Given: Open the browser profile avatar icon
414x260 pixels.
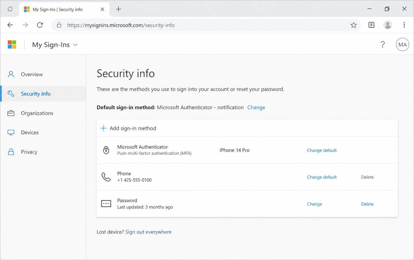Looking at the screenshot, I should (x=388, y=25).
